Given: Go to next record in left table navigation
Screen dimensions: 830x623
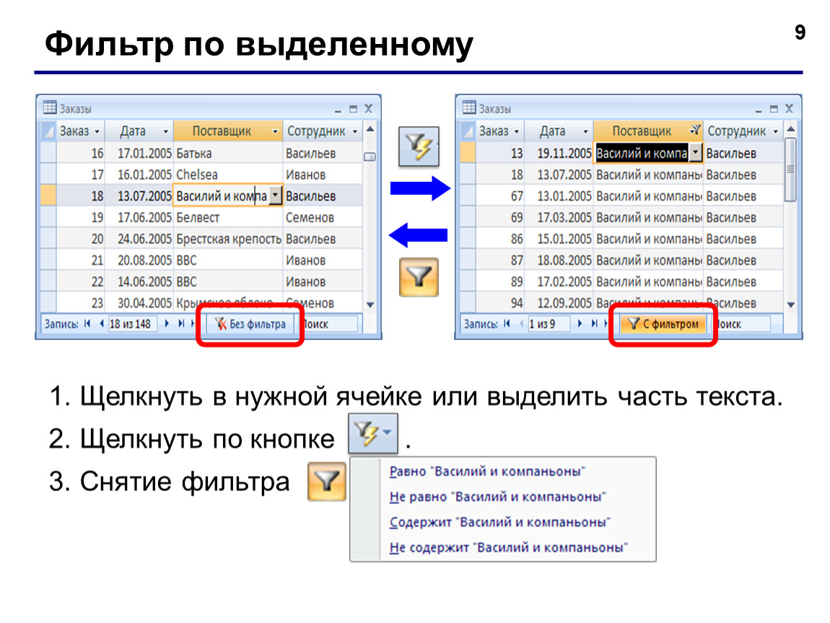Looking at the screenshot, I should (x=167, y=324).
